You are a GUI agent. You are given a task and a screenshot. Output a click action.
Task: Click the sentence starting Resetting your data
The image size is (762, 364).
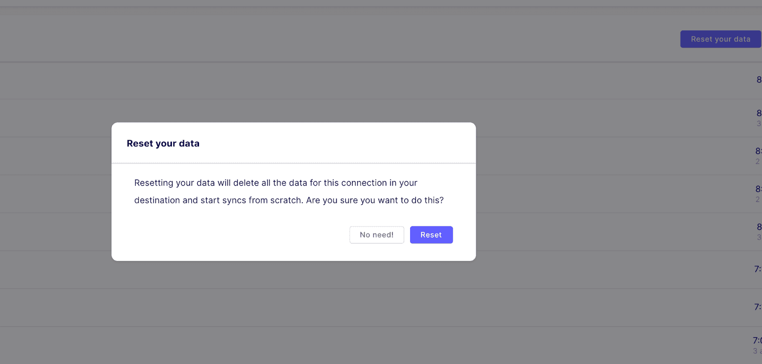(289, 192)
